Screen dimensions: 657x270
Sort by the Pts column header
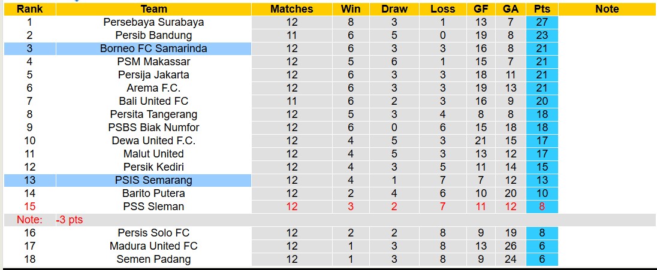tap(542, 9)
